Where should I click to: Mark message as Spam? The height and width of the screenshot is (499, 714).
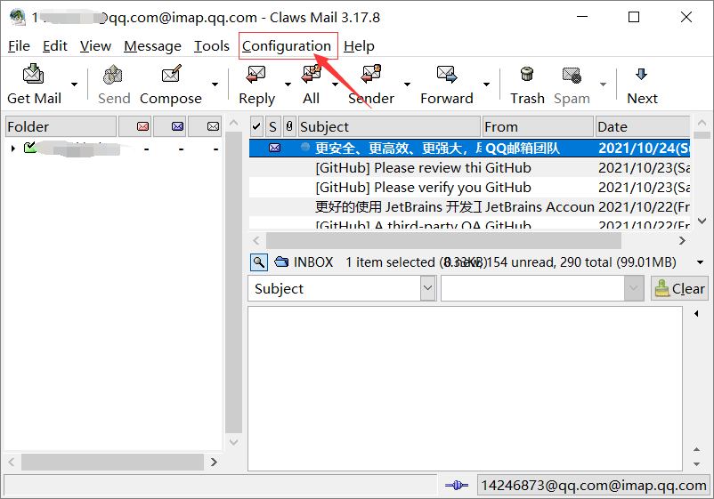pyautogui.click(x=572, y=85)
